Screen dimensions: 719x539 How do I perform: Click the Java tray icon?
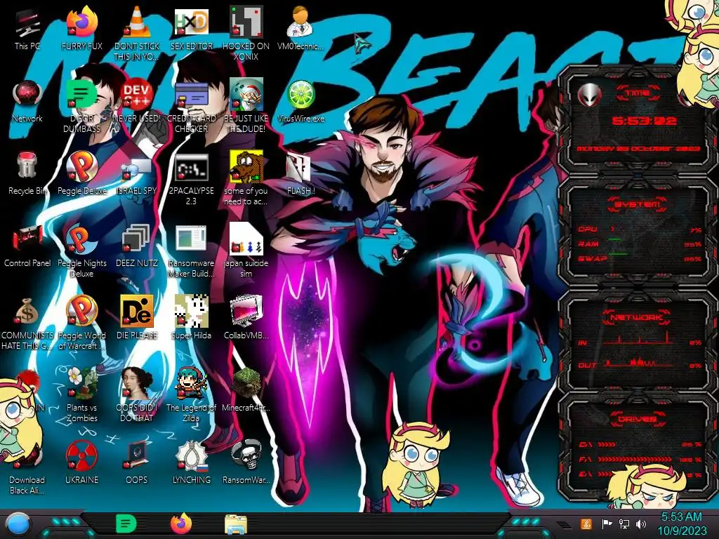pos(586,524)
